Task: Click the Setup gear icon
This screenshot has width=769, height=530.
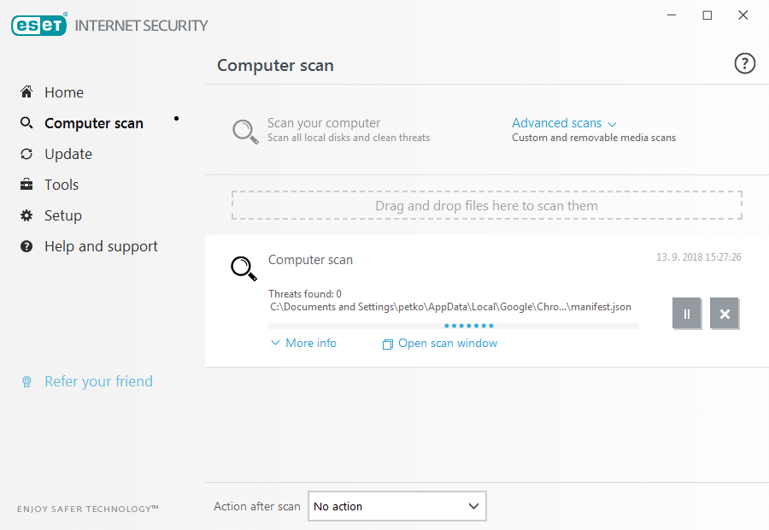Action: coord(26,215)
